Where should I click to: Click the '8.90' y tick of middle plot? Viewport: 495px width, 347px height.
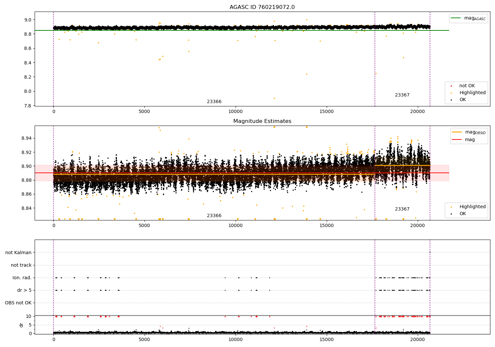click(26, 166)
